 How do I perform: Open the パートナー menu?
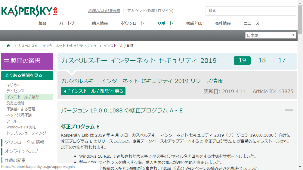(x=69, y=24)
